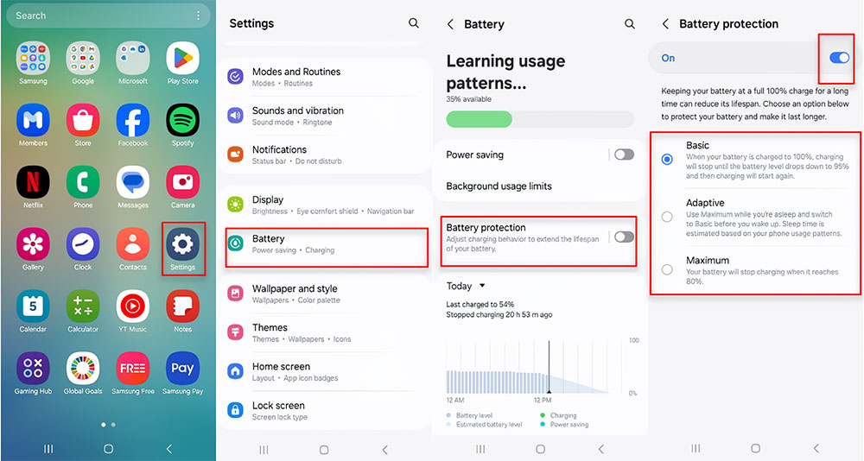Open Background usage limits
Image resolution: width=864 pixels, height=461 pixels.
[x=540, y=186]
